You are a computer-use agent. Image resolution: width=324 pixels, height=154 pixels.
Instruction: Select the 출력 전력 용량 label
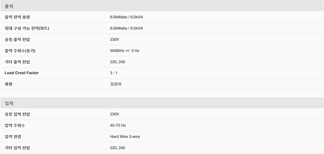tap(17, 17)
